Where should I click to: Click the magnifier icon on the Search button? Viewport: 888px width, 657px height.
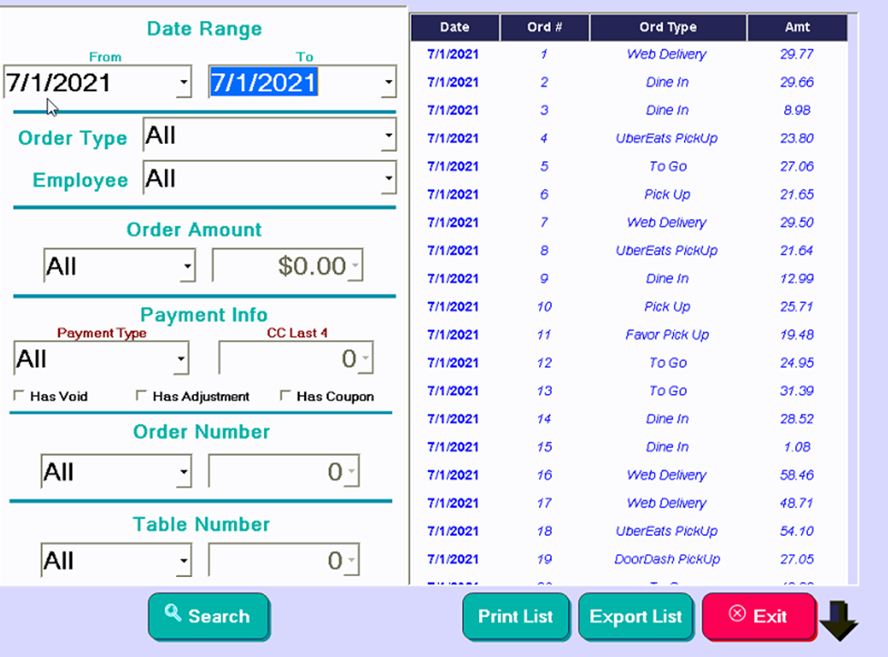173,616
